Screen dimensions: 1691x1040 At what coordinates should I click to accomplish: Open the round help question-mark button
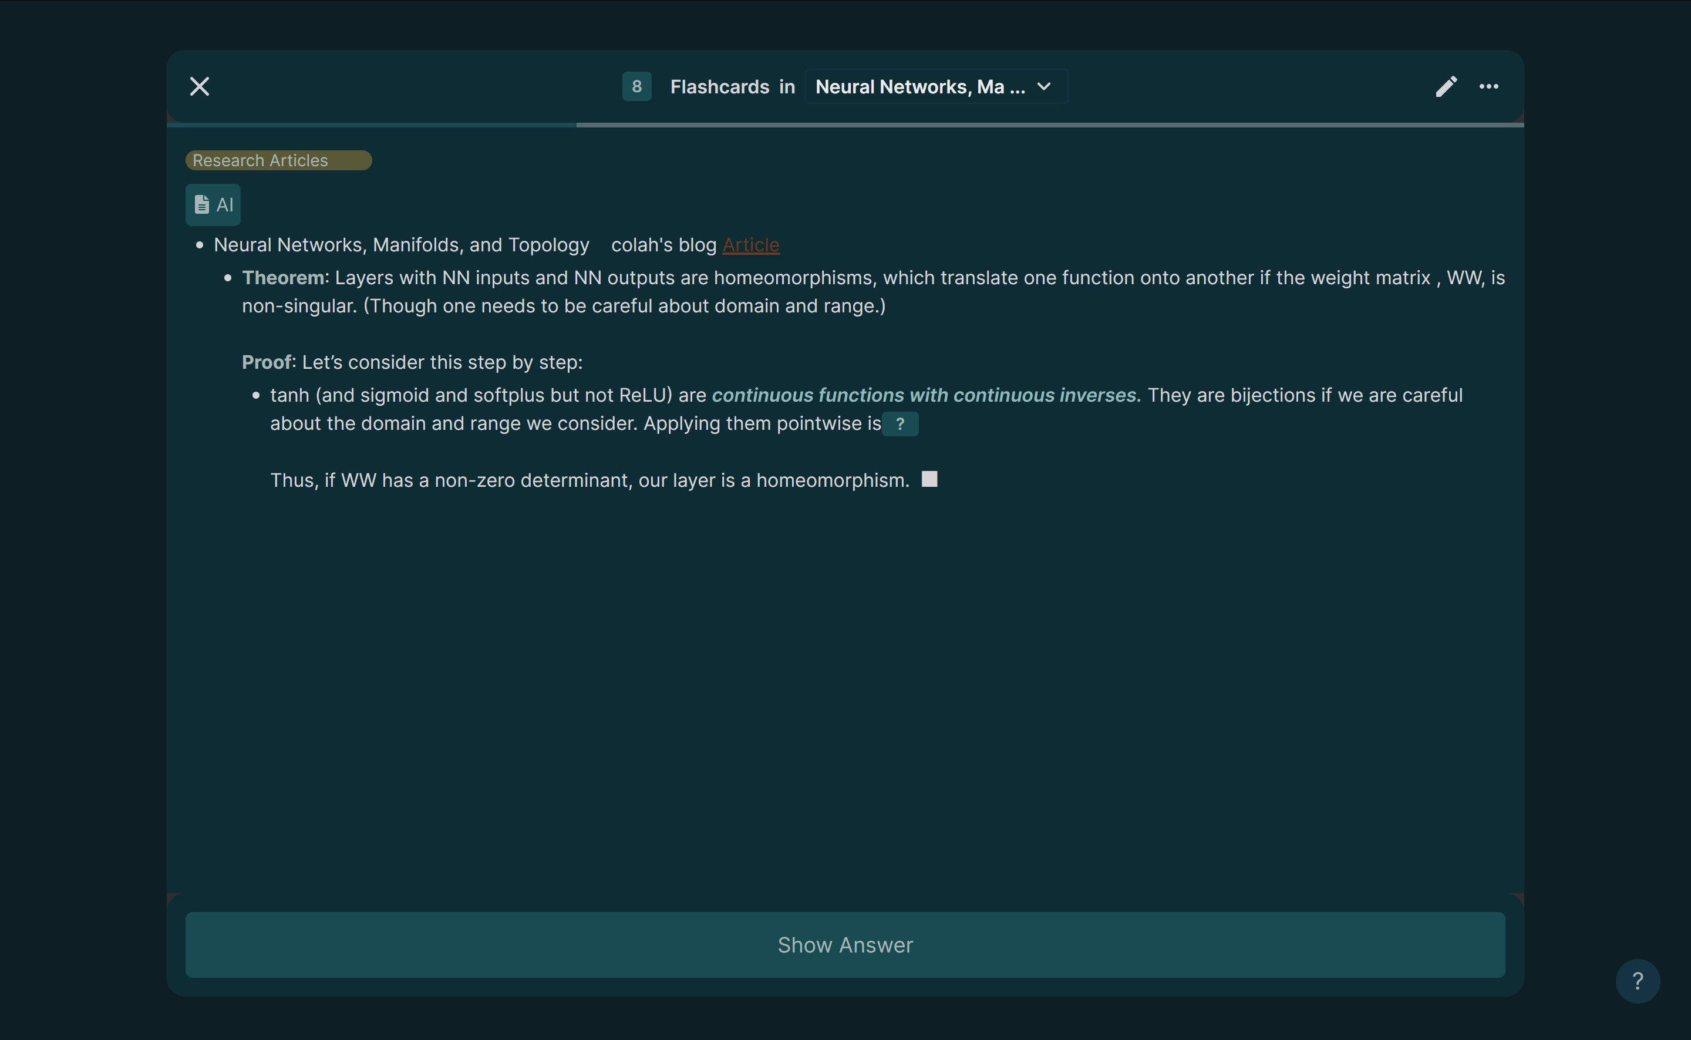pyautogui.click(x=1638, y=981)
